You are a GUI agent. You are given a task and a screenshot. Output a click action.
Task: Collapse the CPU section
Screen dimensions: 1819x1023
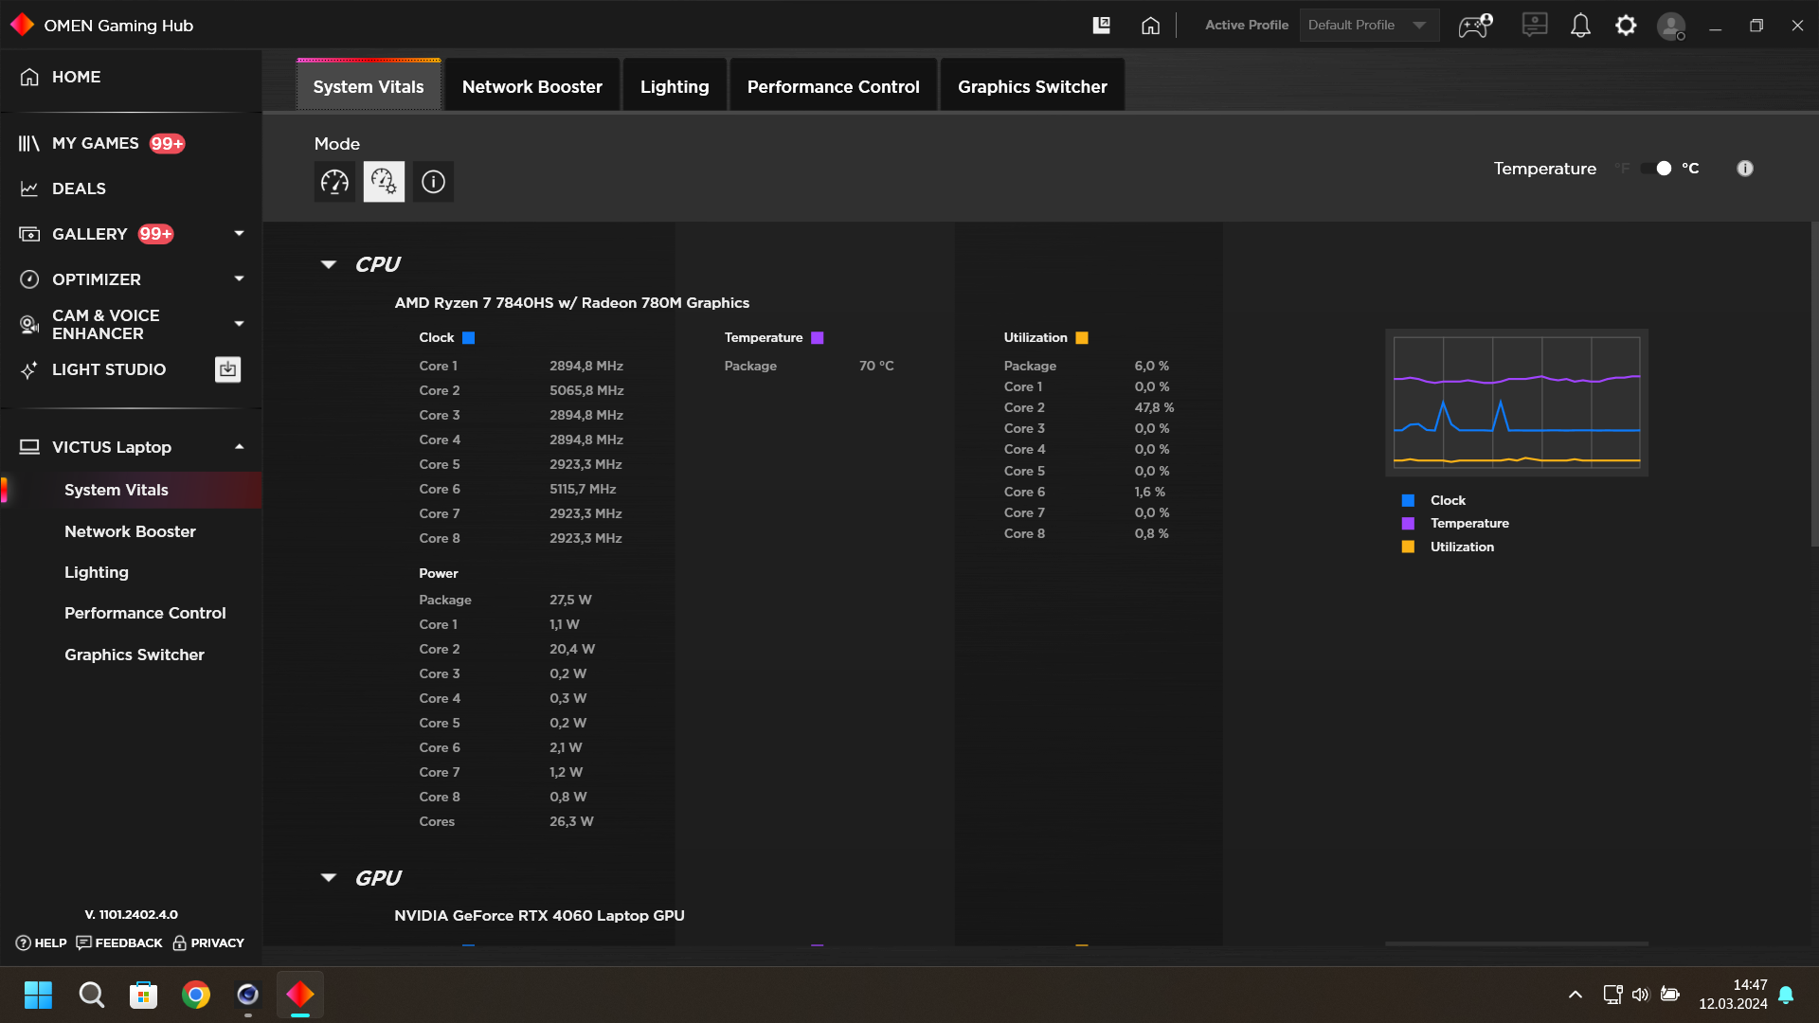[329, 264]
